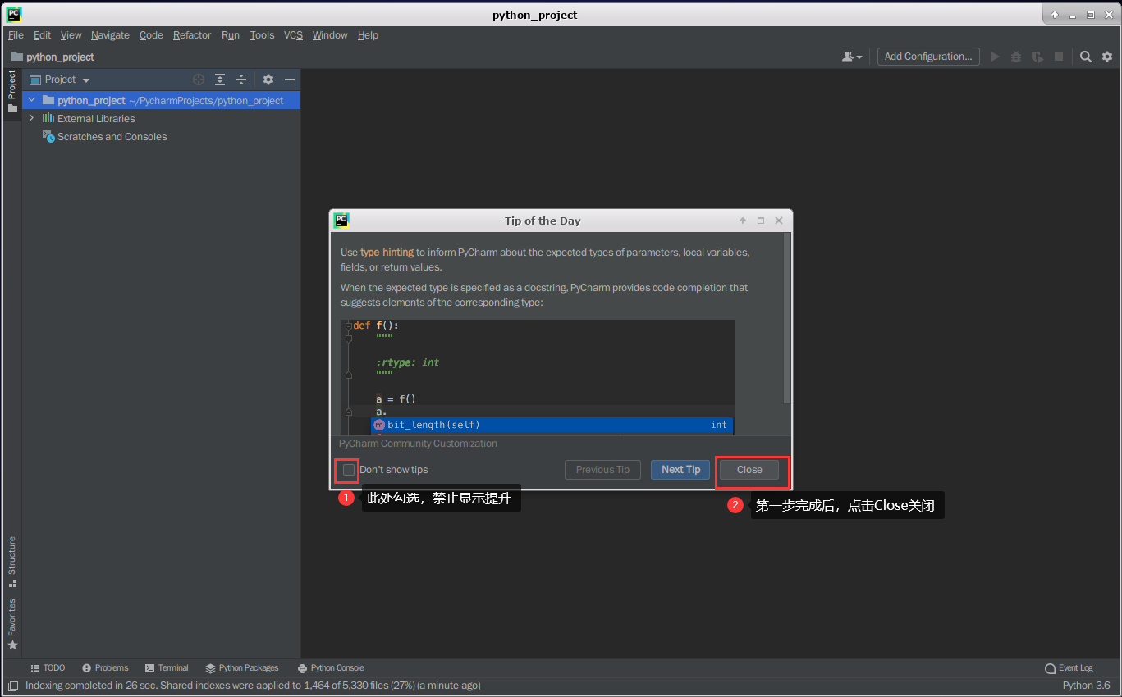
Task: Open the Code With Me user icon
Action: 852,57
